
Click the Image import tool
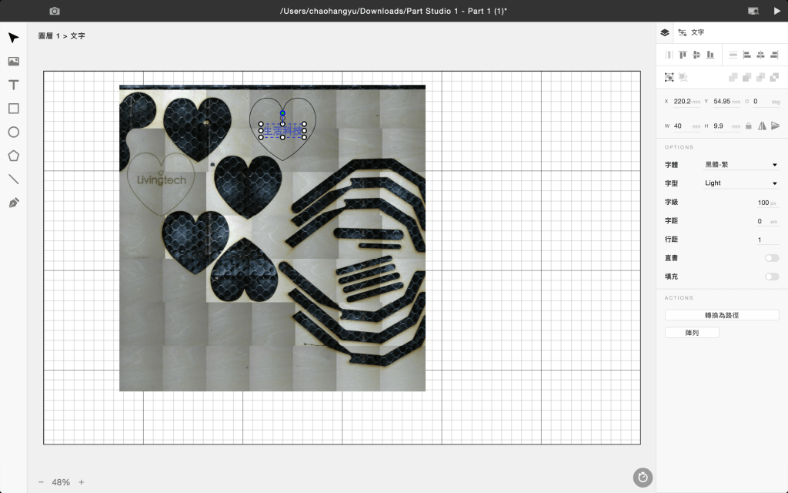point(13,62)
